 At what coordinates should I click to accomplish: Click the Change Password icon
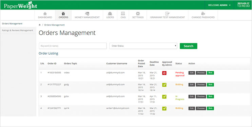tap(203, 14)
